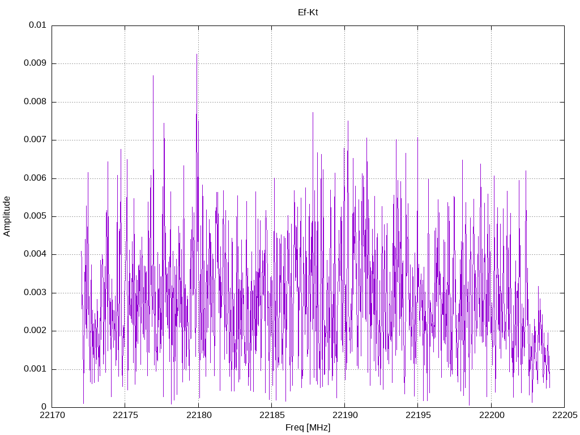Click the y-axis tick value 0.006
Image resolution: width=580 pixels, height=435 pixels.
tap(35, 178)
